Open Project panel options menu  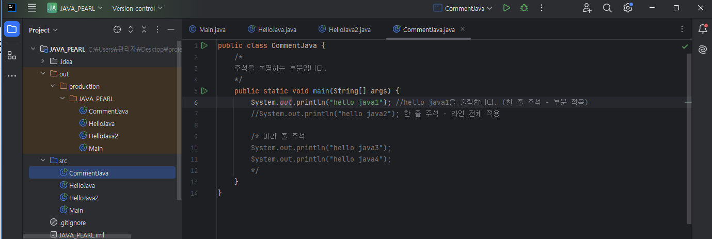click(x=157, y=30)
